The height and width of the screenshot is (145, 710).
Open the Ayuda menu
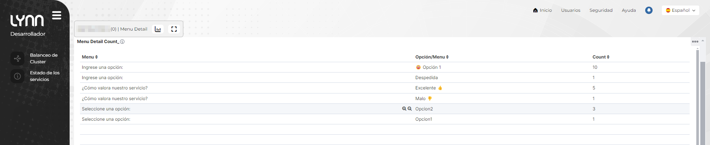[629, 10]
